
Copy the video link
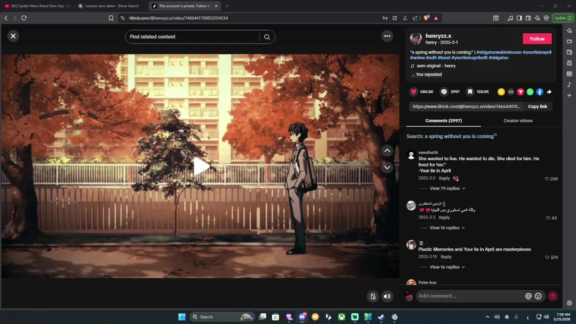(x=537, y=107)
